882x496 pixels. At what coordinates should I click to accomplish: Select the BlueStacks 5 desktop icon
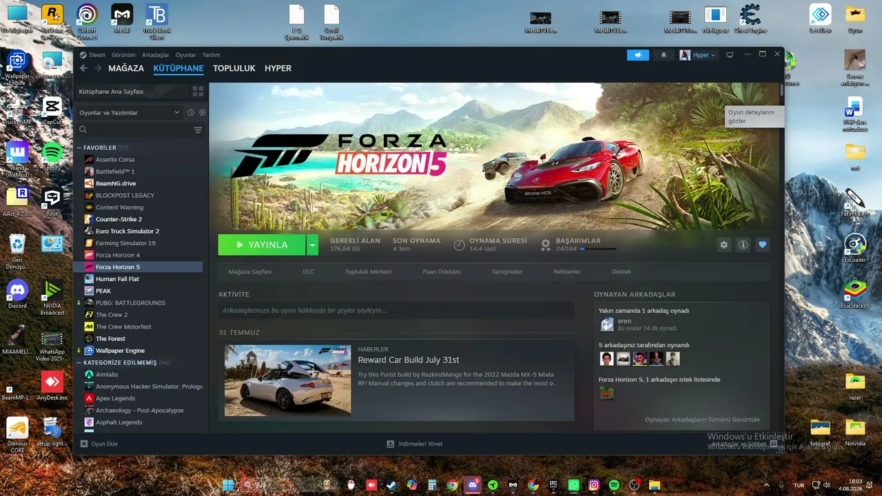(x=855, y=294)
